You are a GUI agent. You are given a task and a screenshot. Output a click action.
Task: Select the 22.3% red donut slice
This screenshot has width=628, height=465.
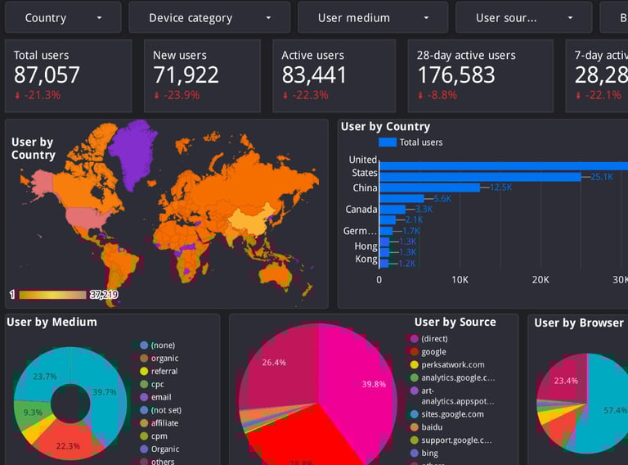click(x=68, y=440)
